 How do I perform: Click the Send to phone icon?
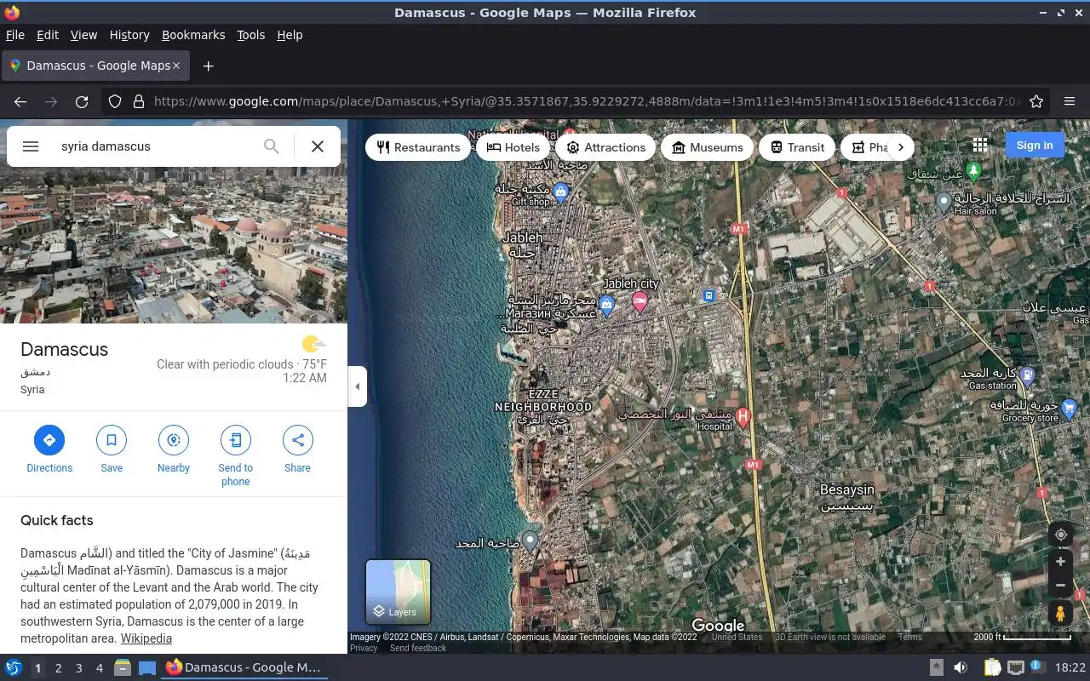pos(236,440)
